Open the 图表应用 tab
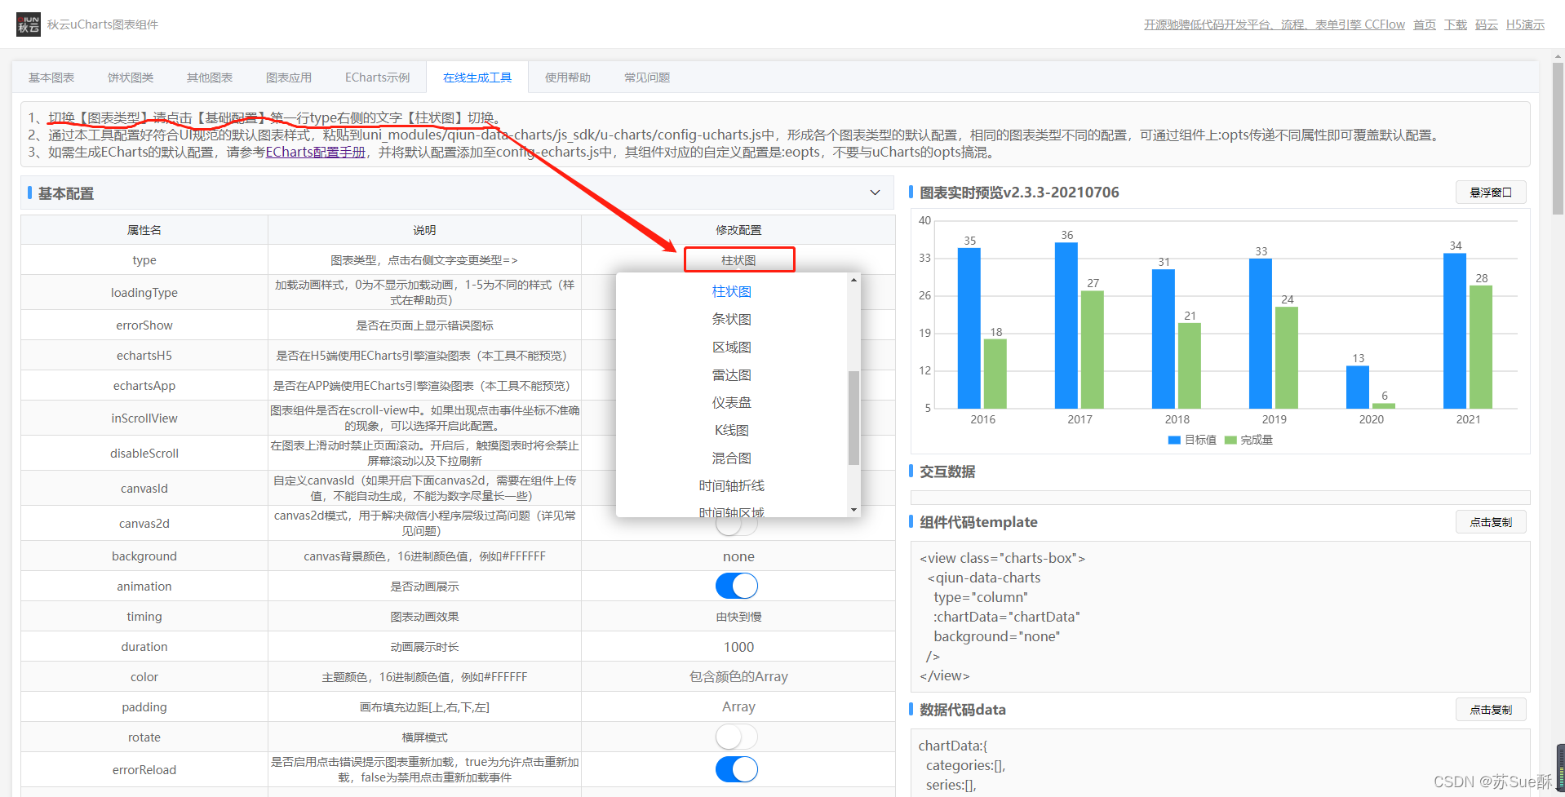 pyautogui.click(x=289, y=77)
